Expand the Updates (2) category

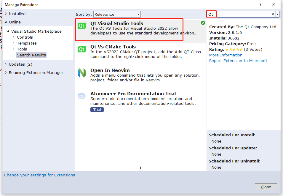pyautogui.click(x=6, y=64)
